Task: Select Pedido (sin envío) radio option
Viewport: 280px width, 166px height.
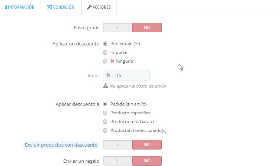Action: pyautogui.click(x=105, y=104)
